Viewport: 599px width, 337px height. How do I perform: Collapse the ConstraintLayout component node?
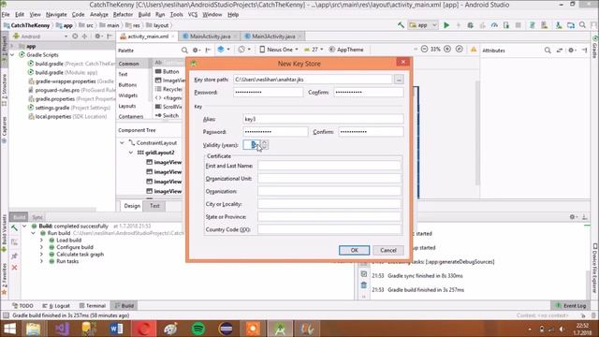pyautogui.click(x=122, y=143)
